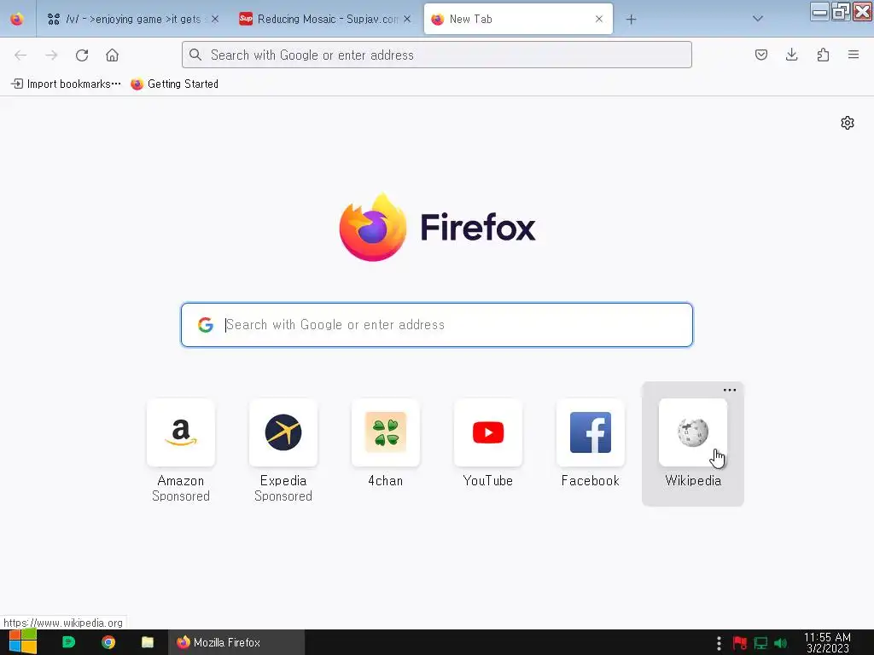Click the red flag tray icon
The height and width of the screenshot is (655, 874).
pyautogui.click(x=740, y=643)
